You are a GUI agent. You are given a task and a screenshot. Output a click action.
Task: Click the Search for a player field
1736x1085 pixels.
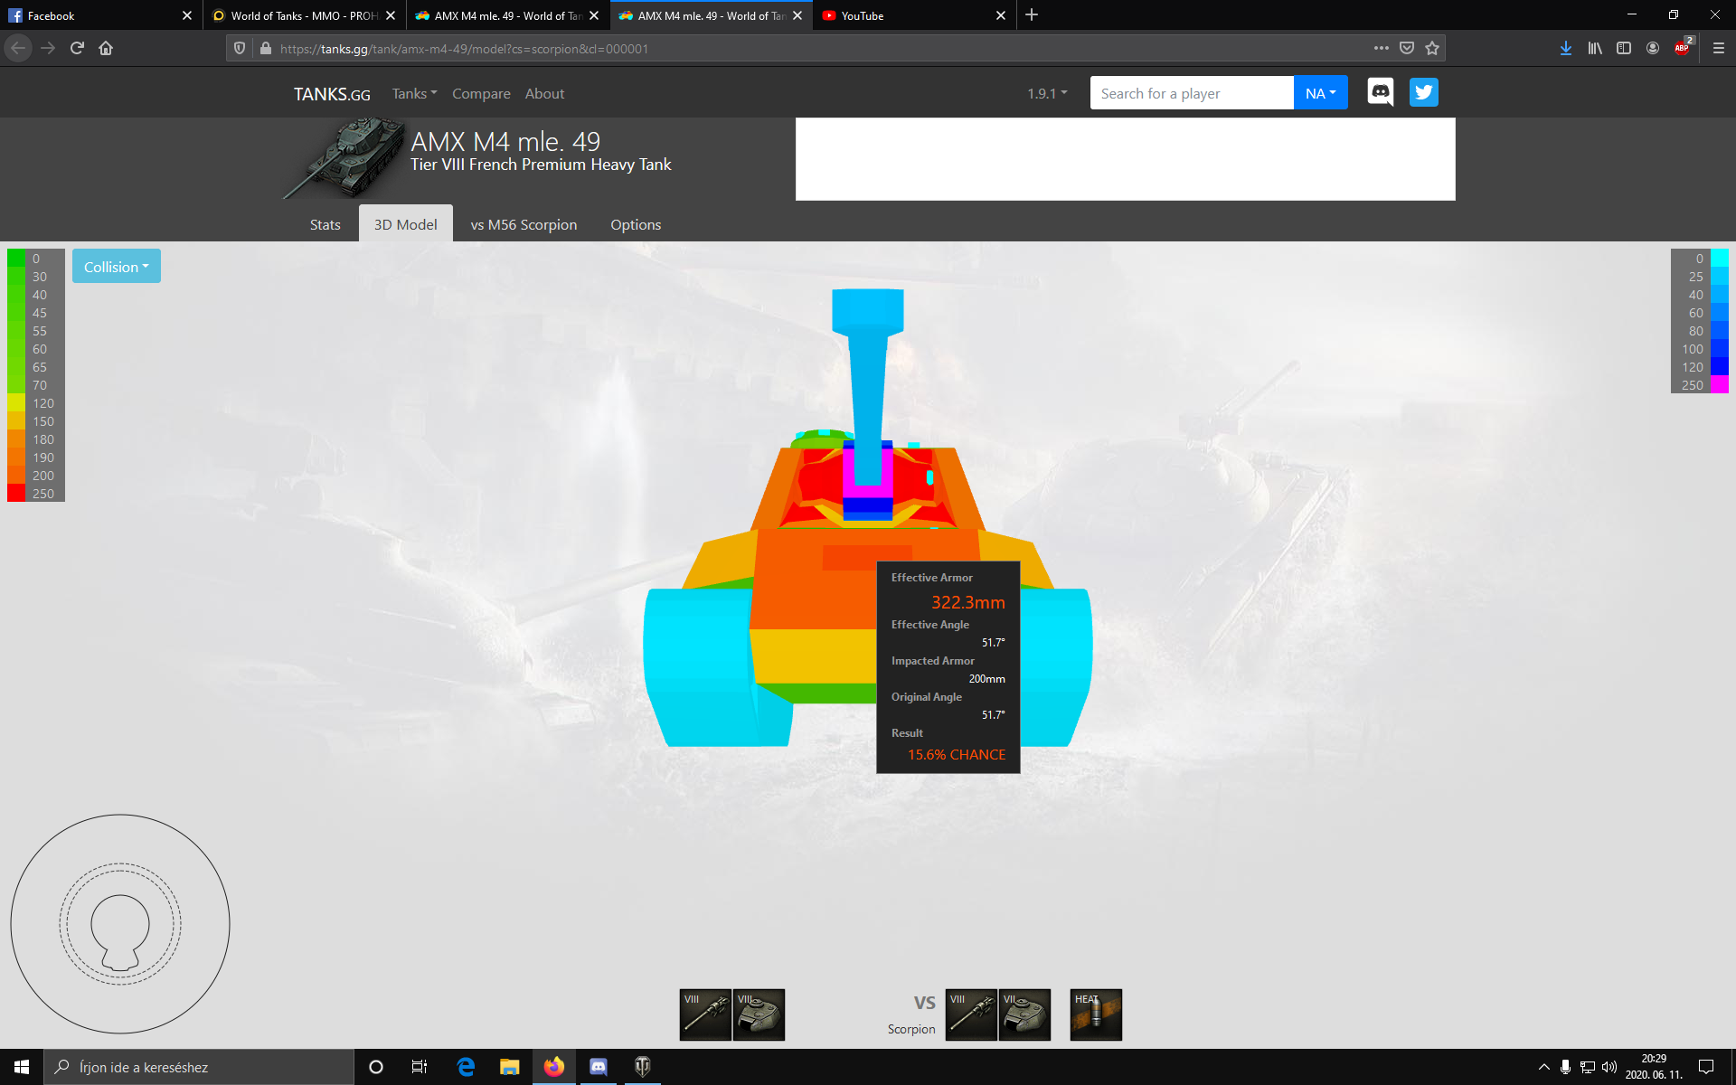click(x=1191, y=93)
